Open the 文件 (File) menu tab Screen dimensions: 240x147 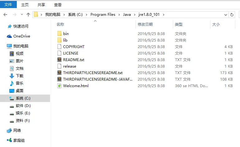(8, 5)
